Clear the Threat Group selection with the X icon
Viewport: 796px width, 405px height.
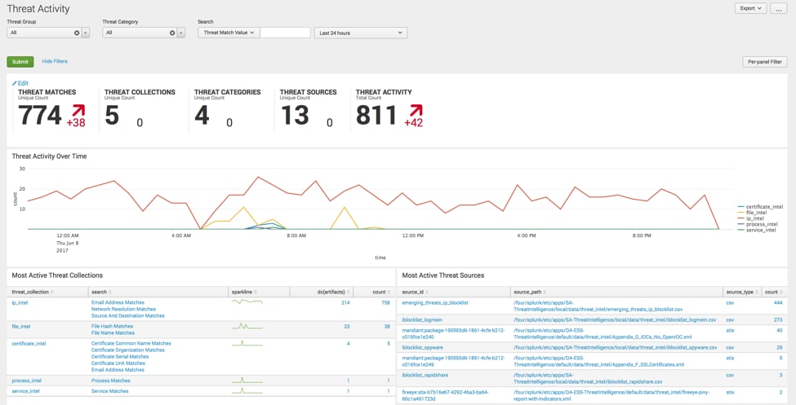78,33
